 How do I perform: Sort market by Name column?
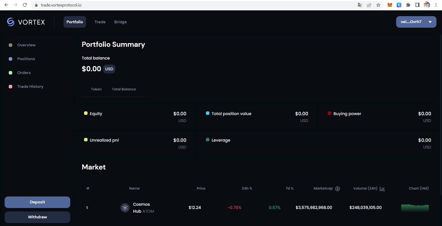pyautogui.click(x=134, y=188)
